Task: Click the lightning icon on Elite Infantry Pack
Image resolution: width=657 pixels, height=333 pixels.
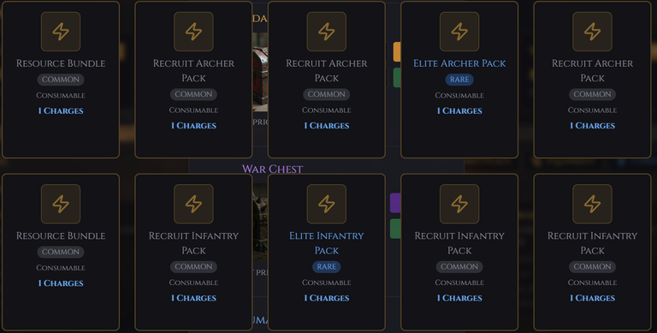Action: 327,204
